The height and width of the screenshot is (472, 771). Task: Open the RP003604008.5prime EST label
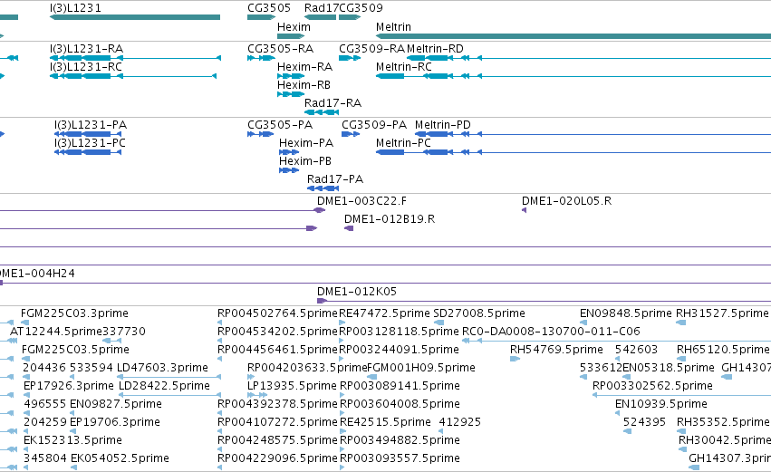coord(400,405)
